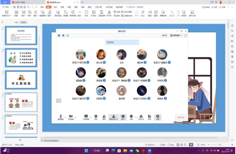Open Microsoft Edge from the taskbar

click(113, 150)
